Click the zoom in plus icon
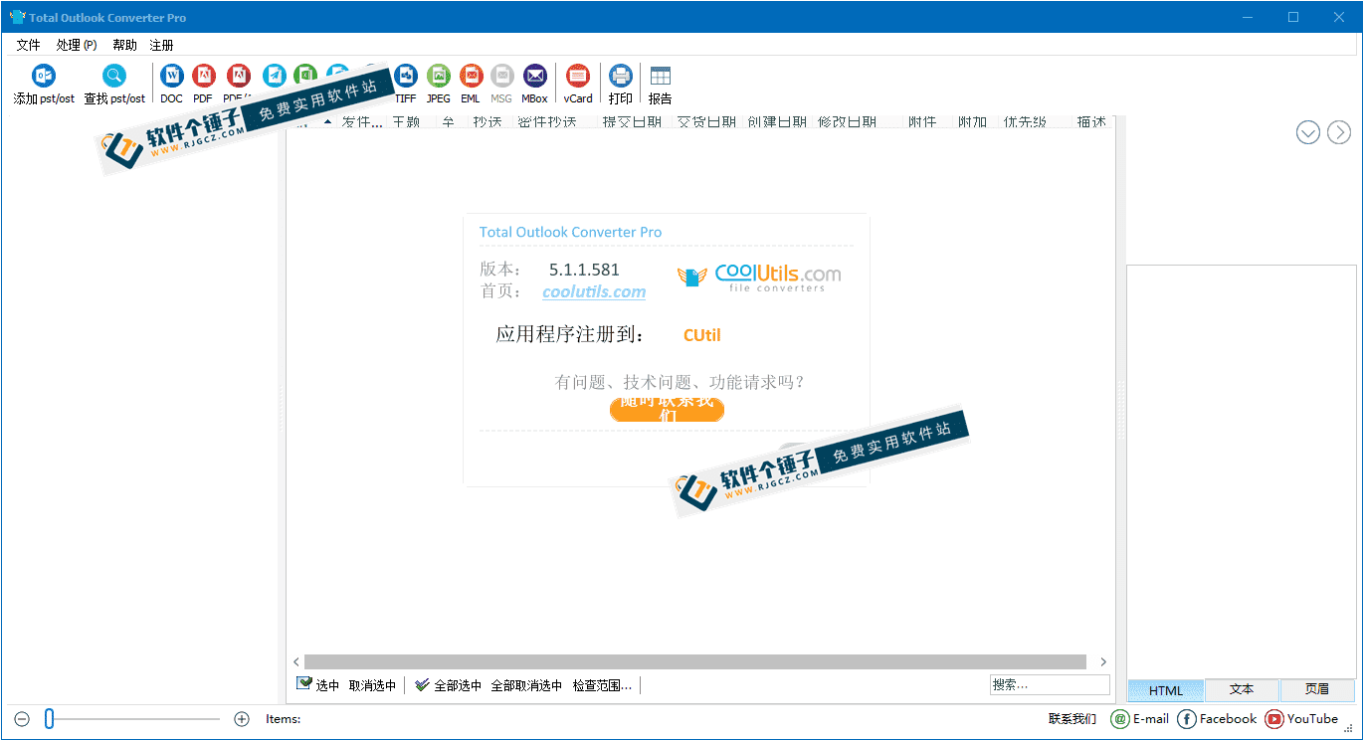This screenshot has width=1364, height=741. click(x=242, y=719)
